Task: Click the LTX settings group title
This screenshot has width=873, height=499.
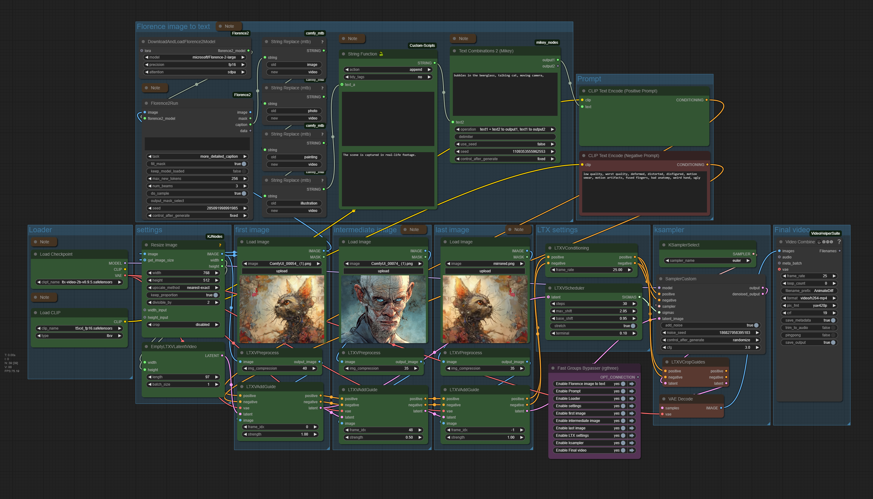Action: pyautogui.click(x=557, y=230)
